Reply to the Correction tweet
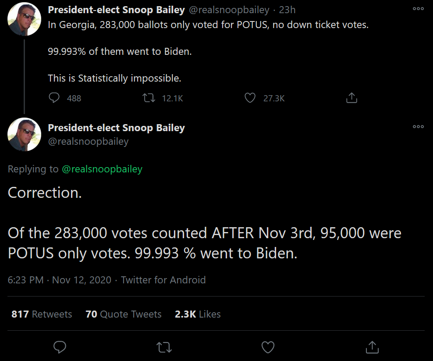 (x=60, y=347)
